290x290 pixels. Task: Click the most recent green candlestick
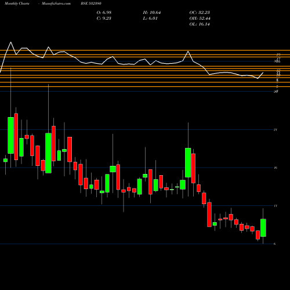tap(263, 227)
